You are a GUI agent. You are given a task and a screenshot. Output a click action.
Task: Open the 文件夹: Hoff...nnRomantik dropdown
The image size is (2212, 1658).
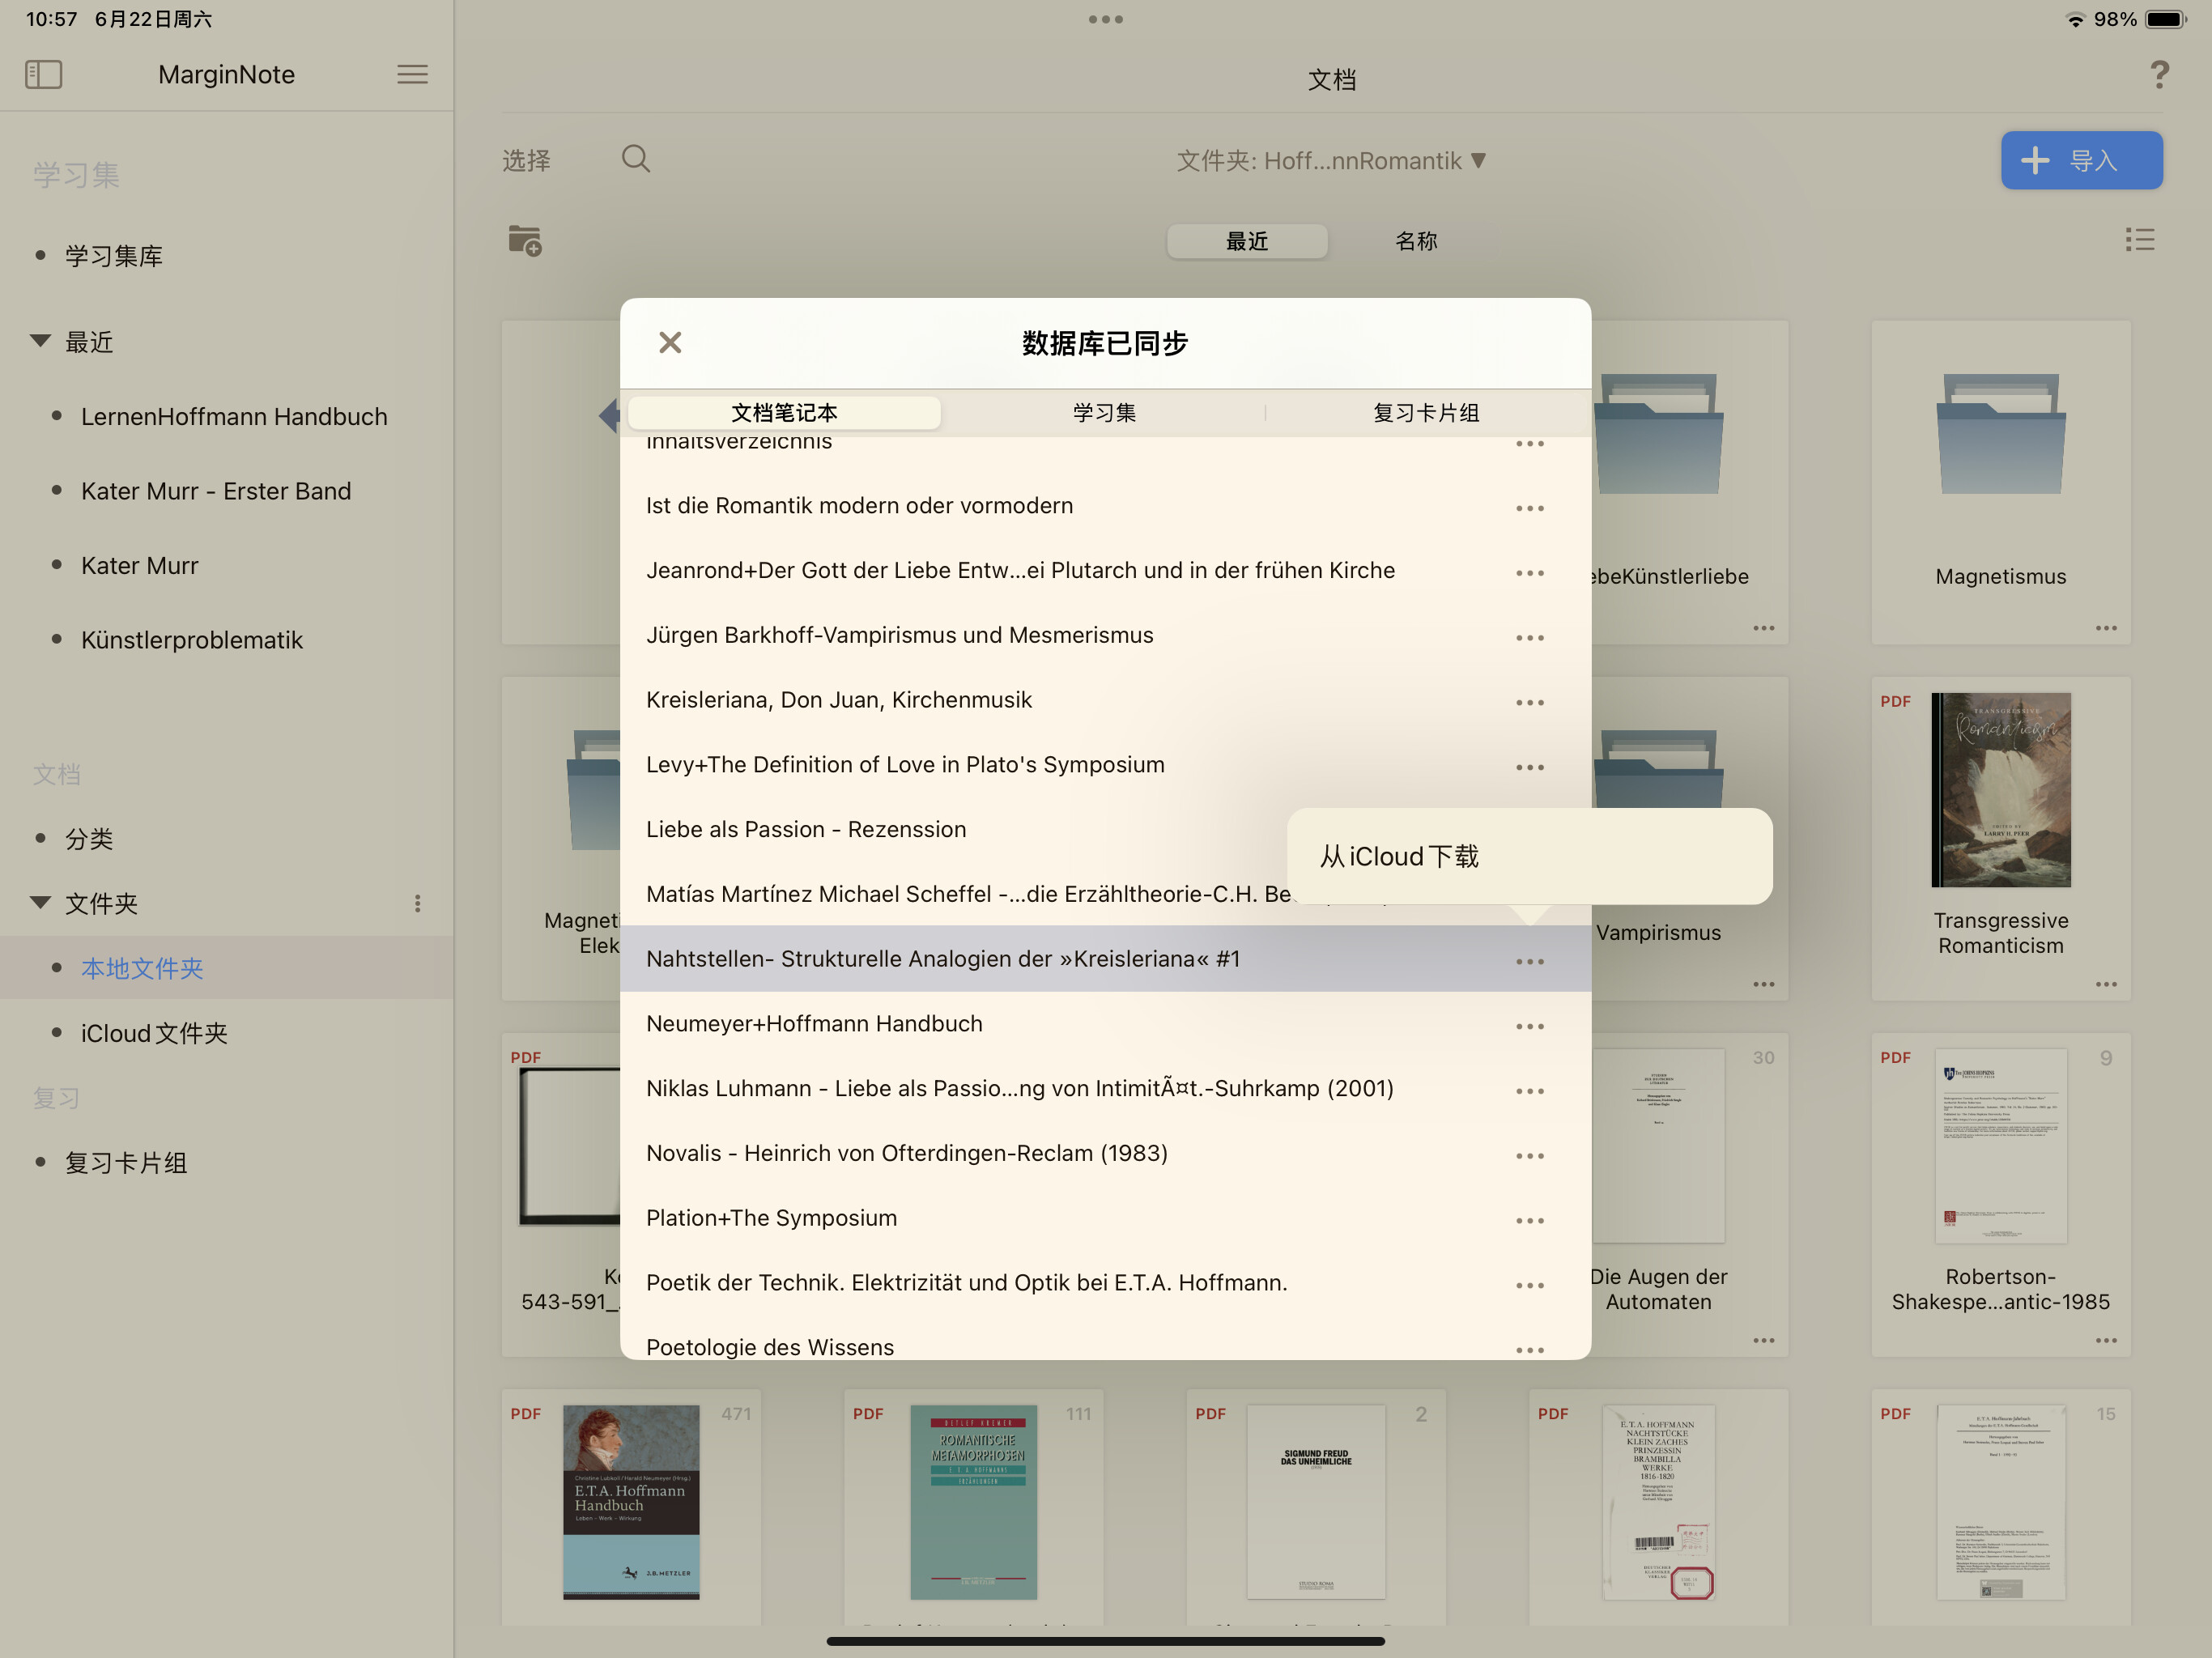tap(1331, 161)
